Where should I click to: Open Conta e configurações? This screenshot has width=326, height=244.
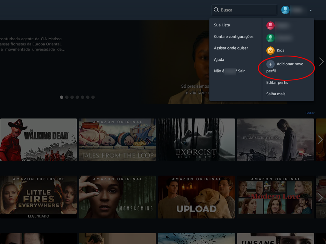tap(234, 37)
